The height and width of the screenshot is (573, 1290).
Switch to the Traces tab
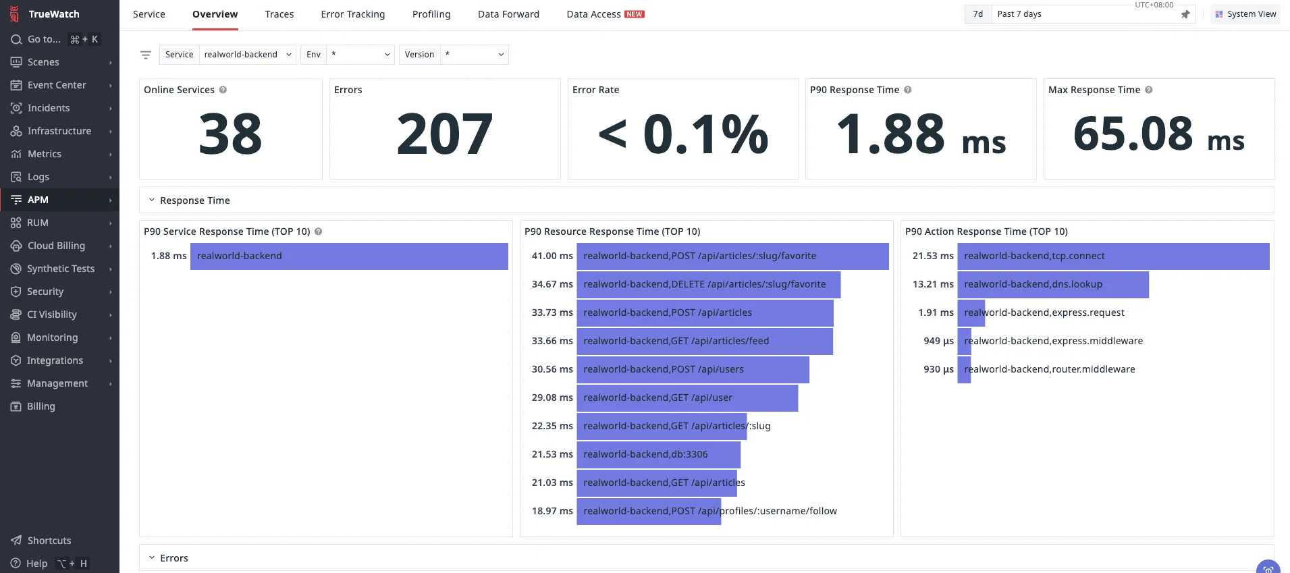279,14
